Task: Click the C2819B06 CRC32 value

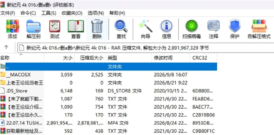Action: tap(204, 115)
